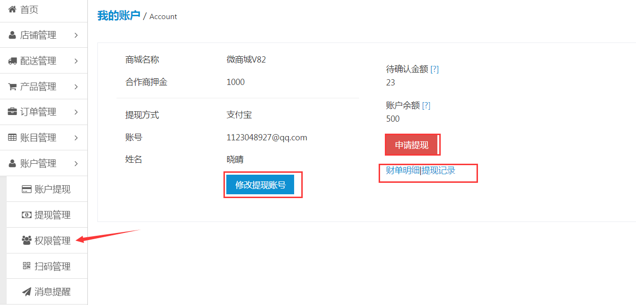Viewport: 636px width, 305px height.
Task: Click the briefcase icon beside 订单管理
Action: (x=12, y=112)
